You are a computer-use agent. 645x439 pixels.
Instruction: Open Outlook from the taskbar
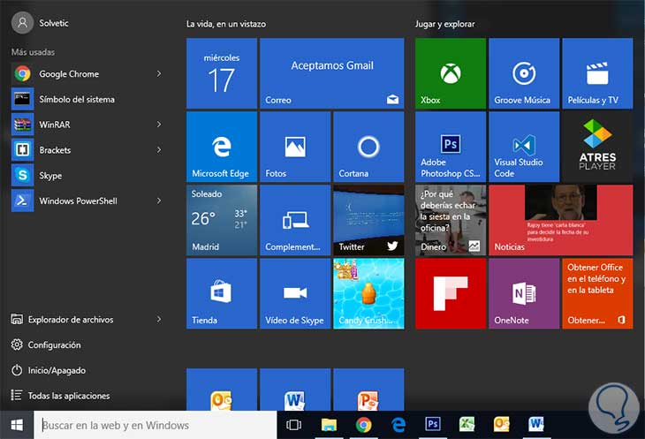(502, 424)
